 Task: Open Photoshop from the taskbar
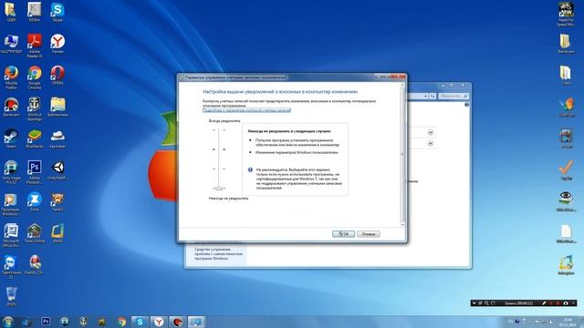46,322
